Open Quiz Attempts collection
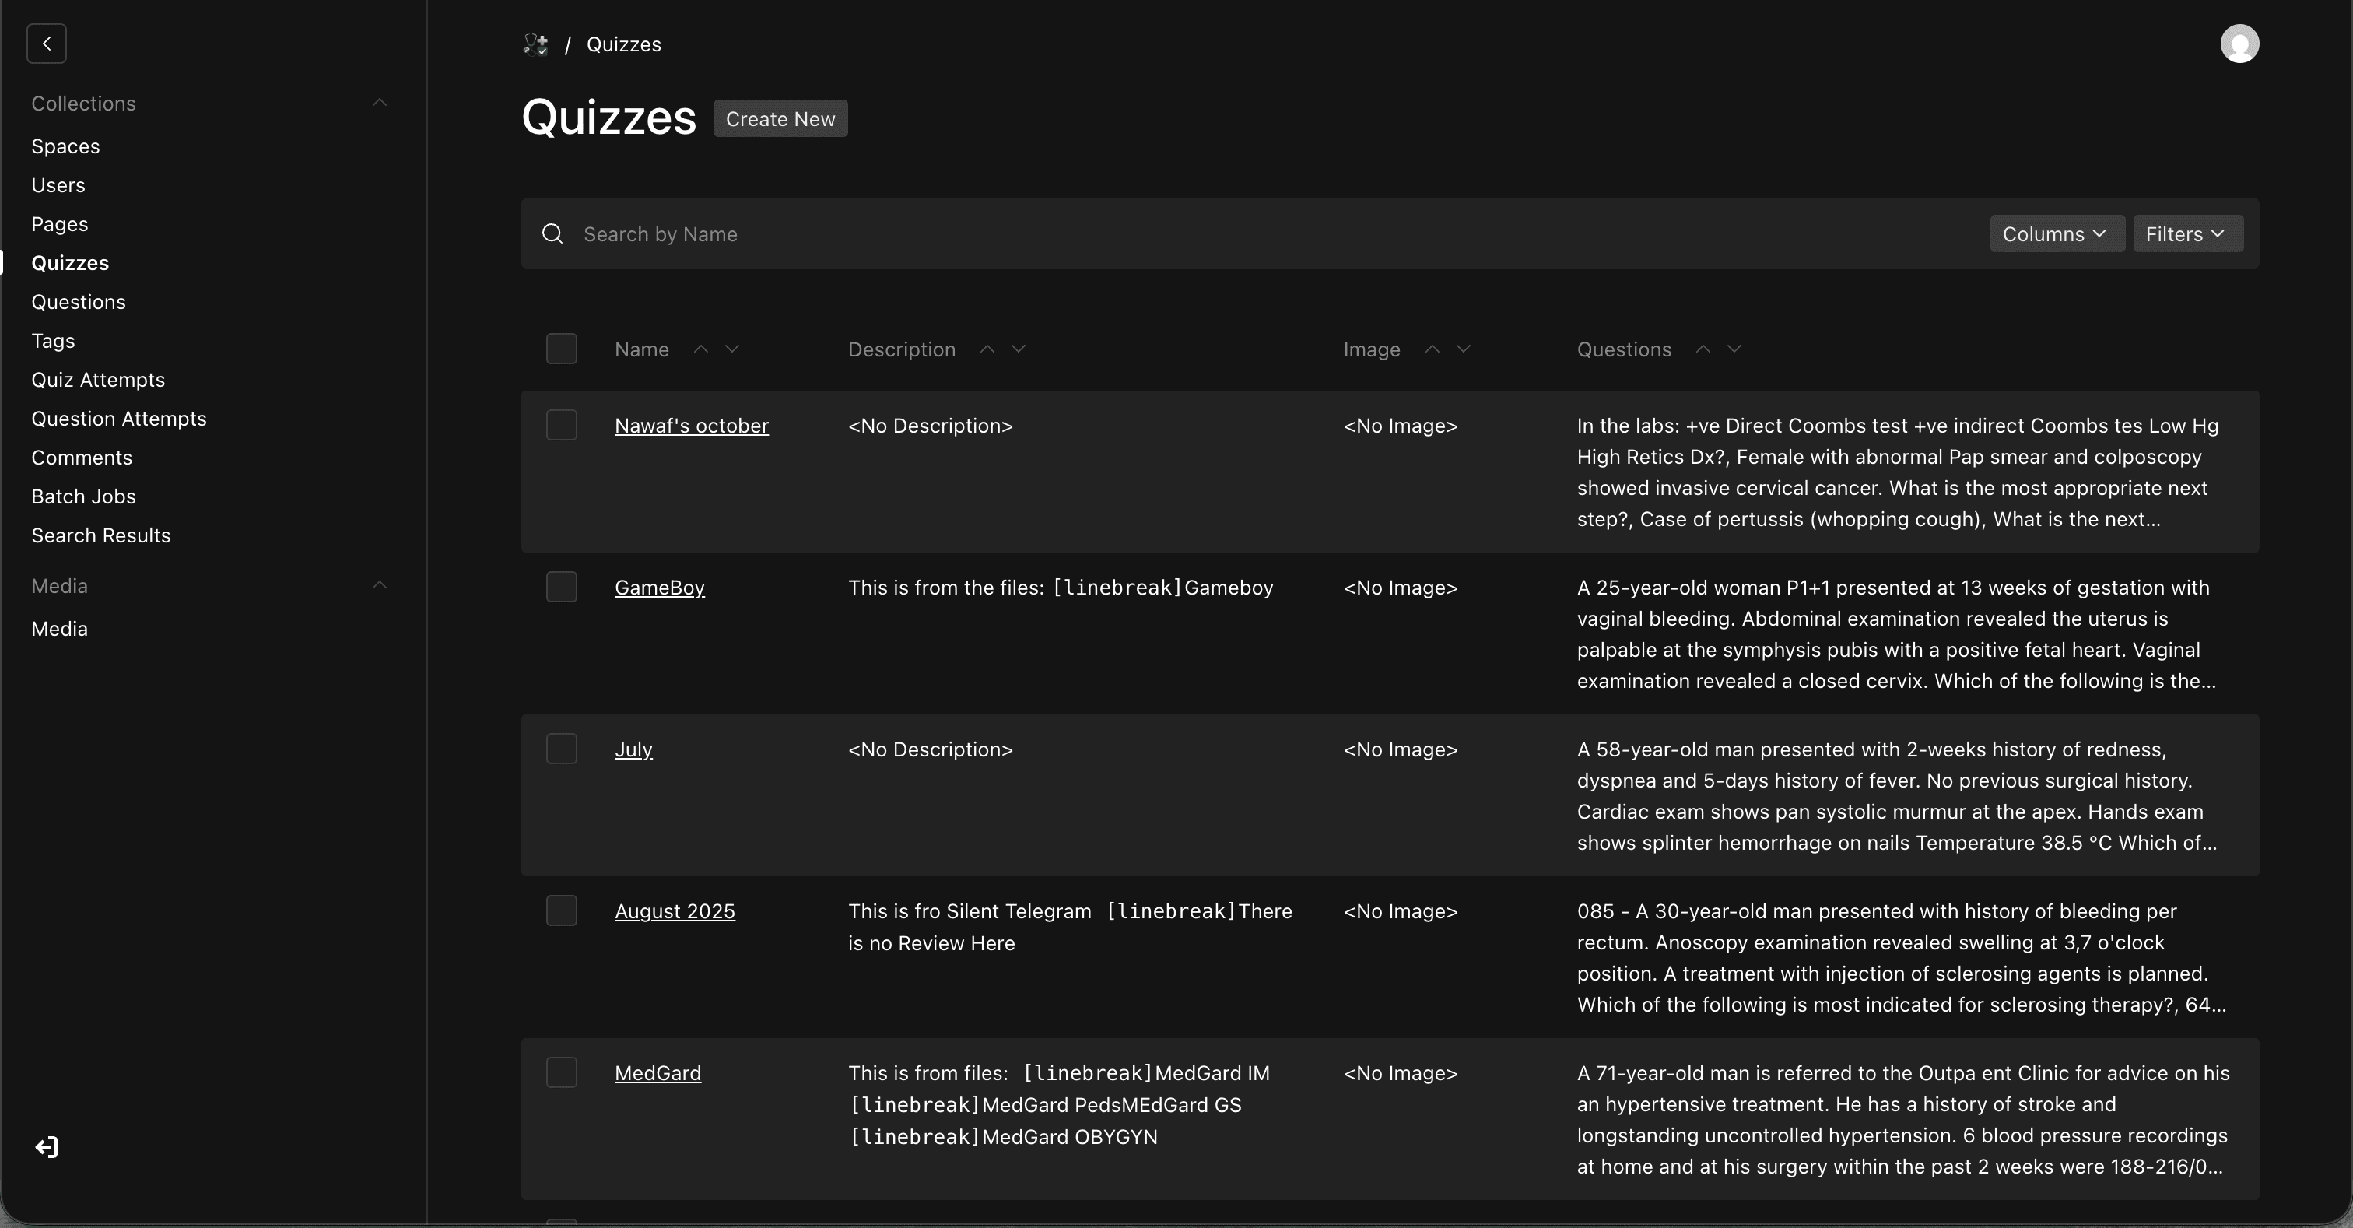The image size is (2353, 1228). pyautogui.click(x=98, y=379)
